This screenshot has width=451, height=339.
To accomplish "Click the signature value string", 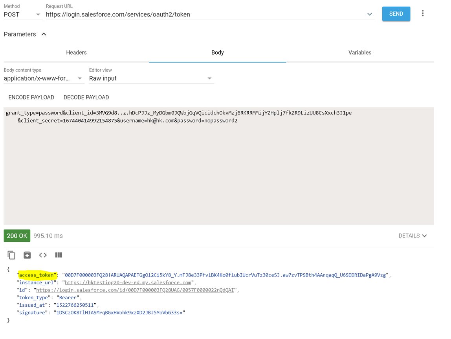I will pos(119,313).
